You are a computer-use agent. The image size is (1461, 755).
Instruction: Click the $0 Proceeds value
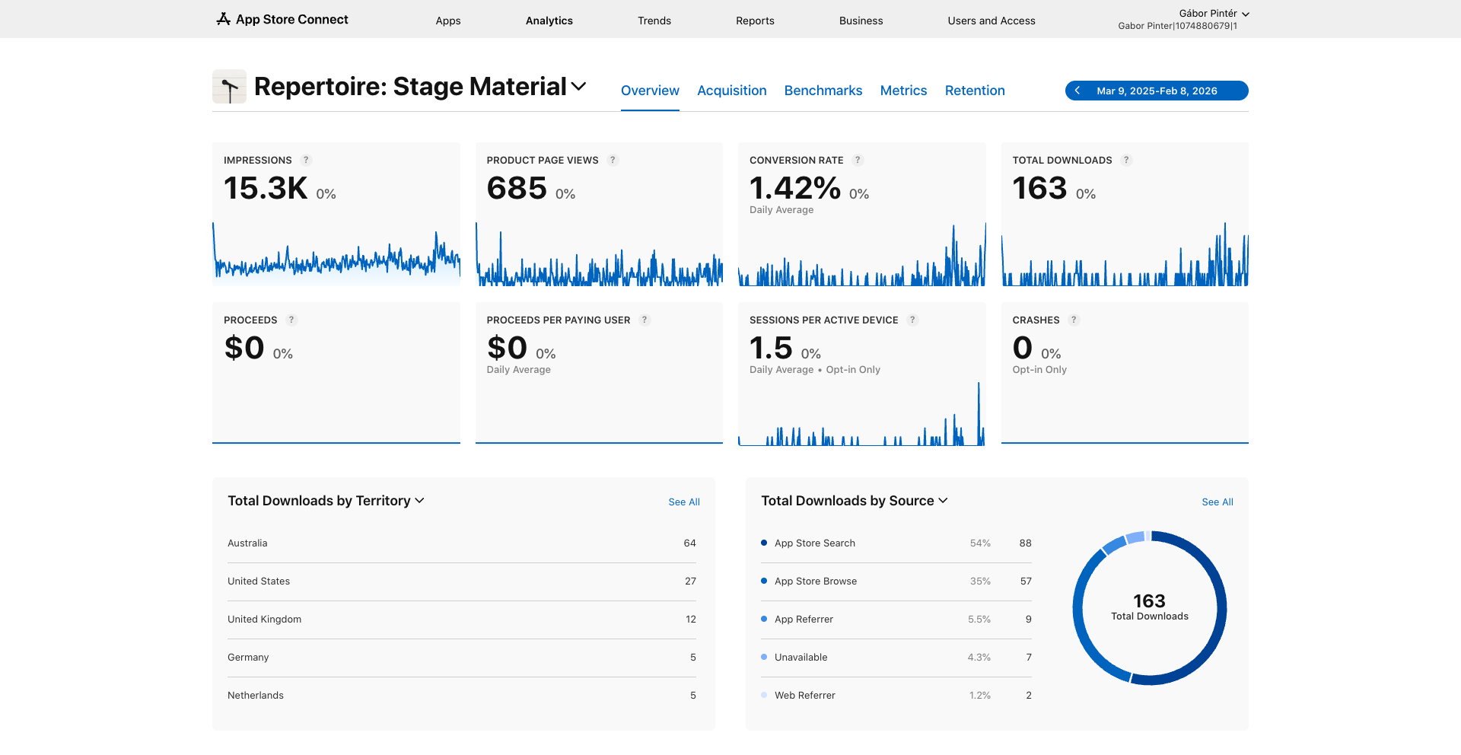[244, 348]
